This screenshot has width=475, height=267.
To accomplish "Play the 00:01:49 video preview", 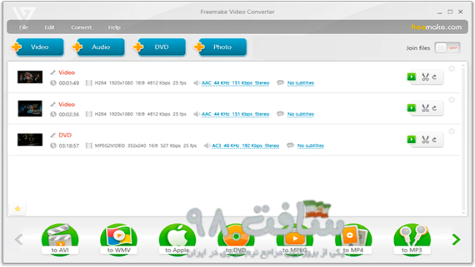I will click(411, 77).
